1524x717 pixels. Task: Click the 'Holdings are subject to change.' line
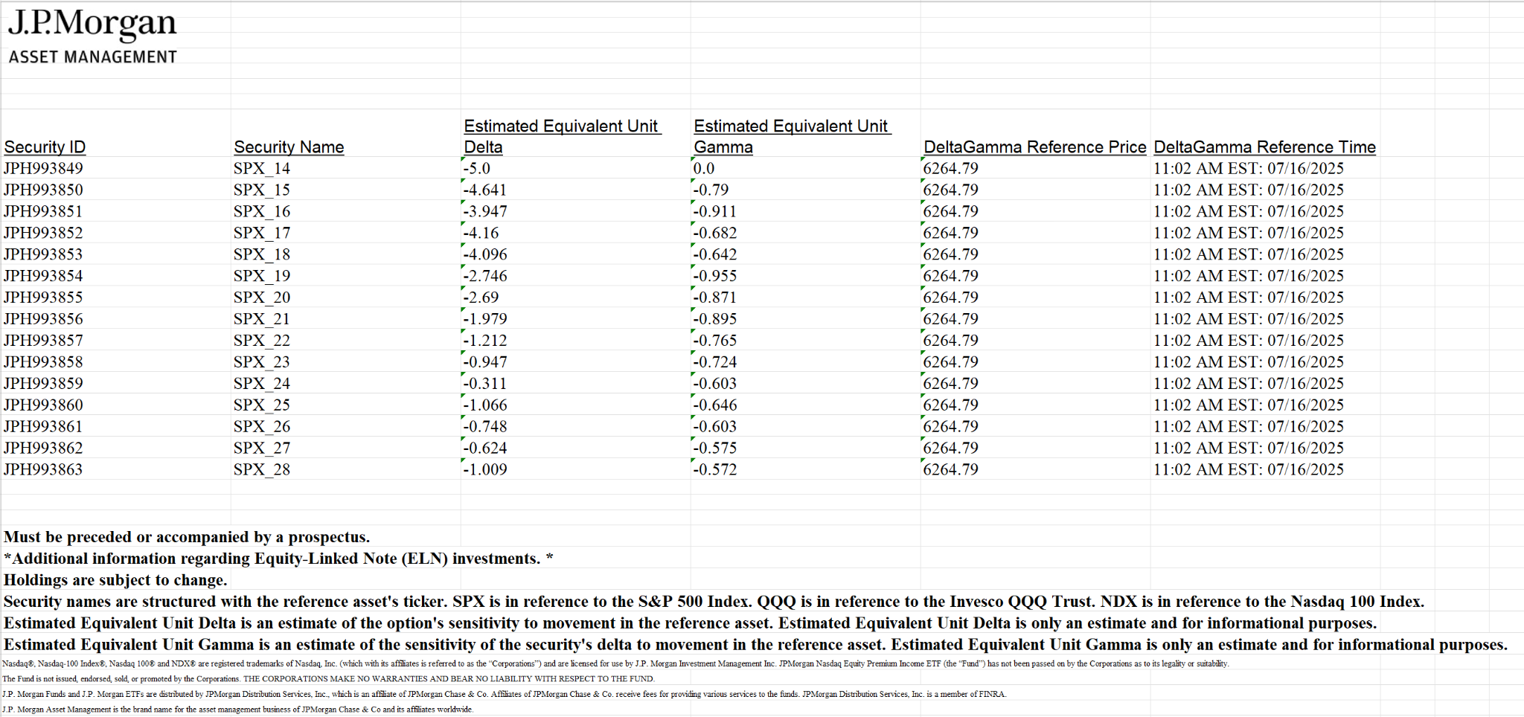coord(115,581)
